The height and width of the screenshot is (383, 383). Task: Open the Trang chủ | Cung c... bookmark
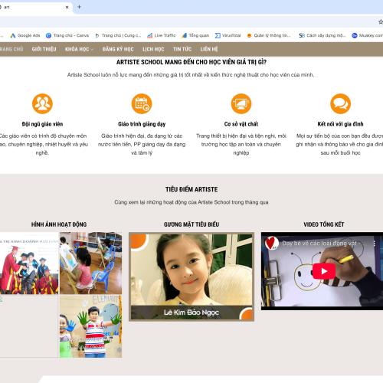click(118, 35)
